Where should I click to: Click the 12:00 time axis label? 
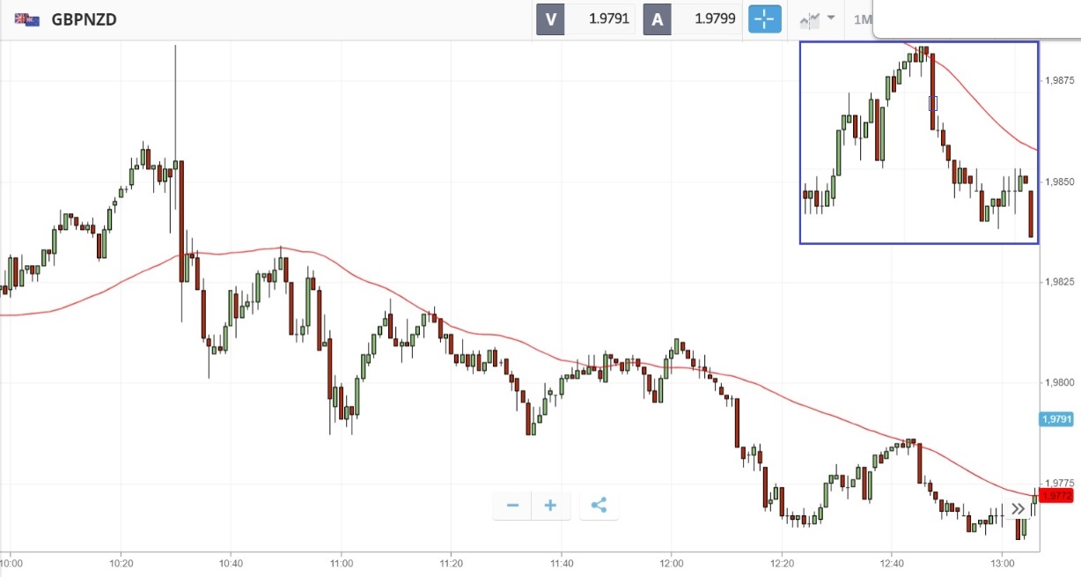click(x=672, y=562)
